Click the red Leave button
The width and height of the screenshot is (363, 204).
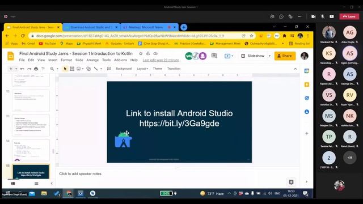pyautogui.click(x=349, y=16)
